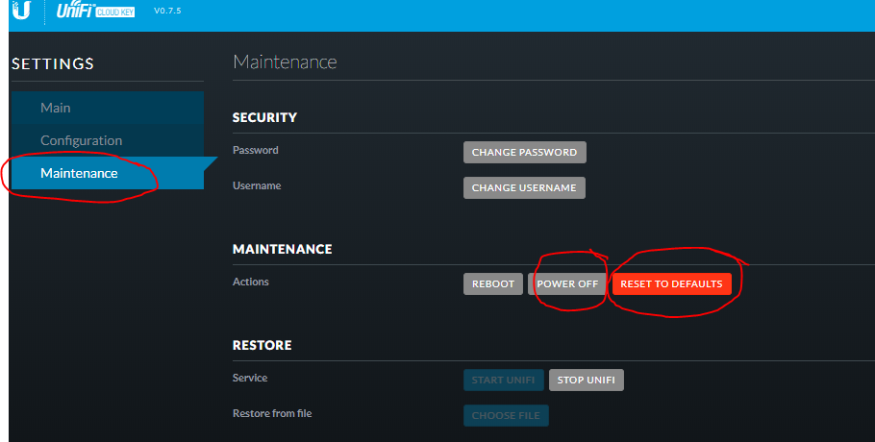Viewport: 875px width, 442px height.
Task: Click the Security section heading
Action: [264, 117]
